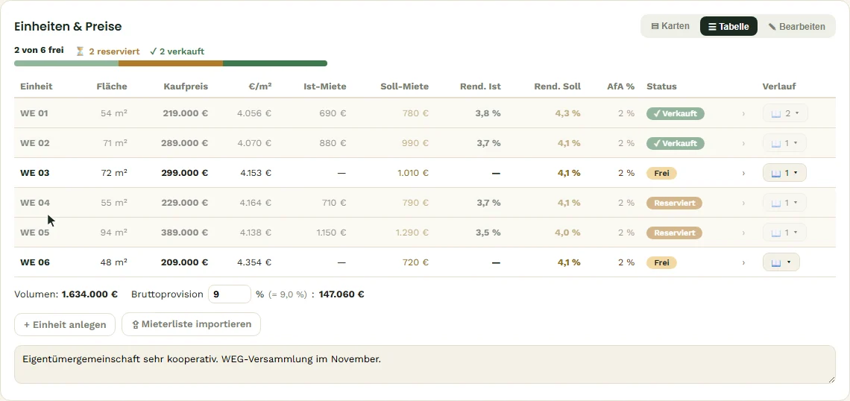Click the Verkauft status badge of WE 02
This screenshot has width=850, height=401.
click(675, 144)
